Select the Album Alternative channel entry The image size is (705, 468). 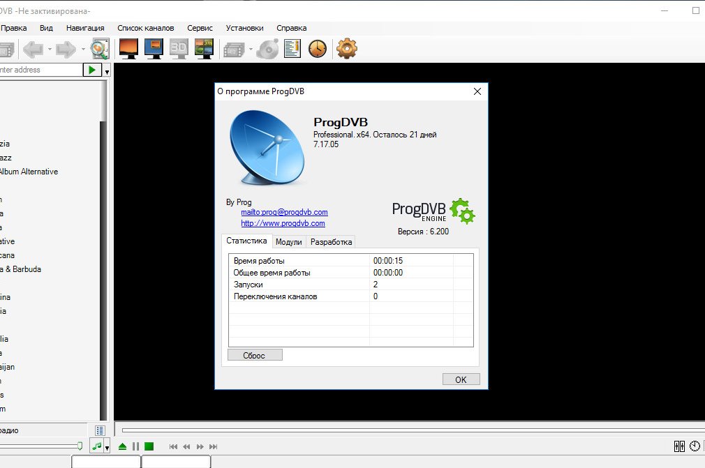pos(29,172)
